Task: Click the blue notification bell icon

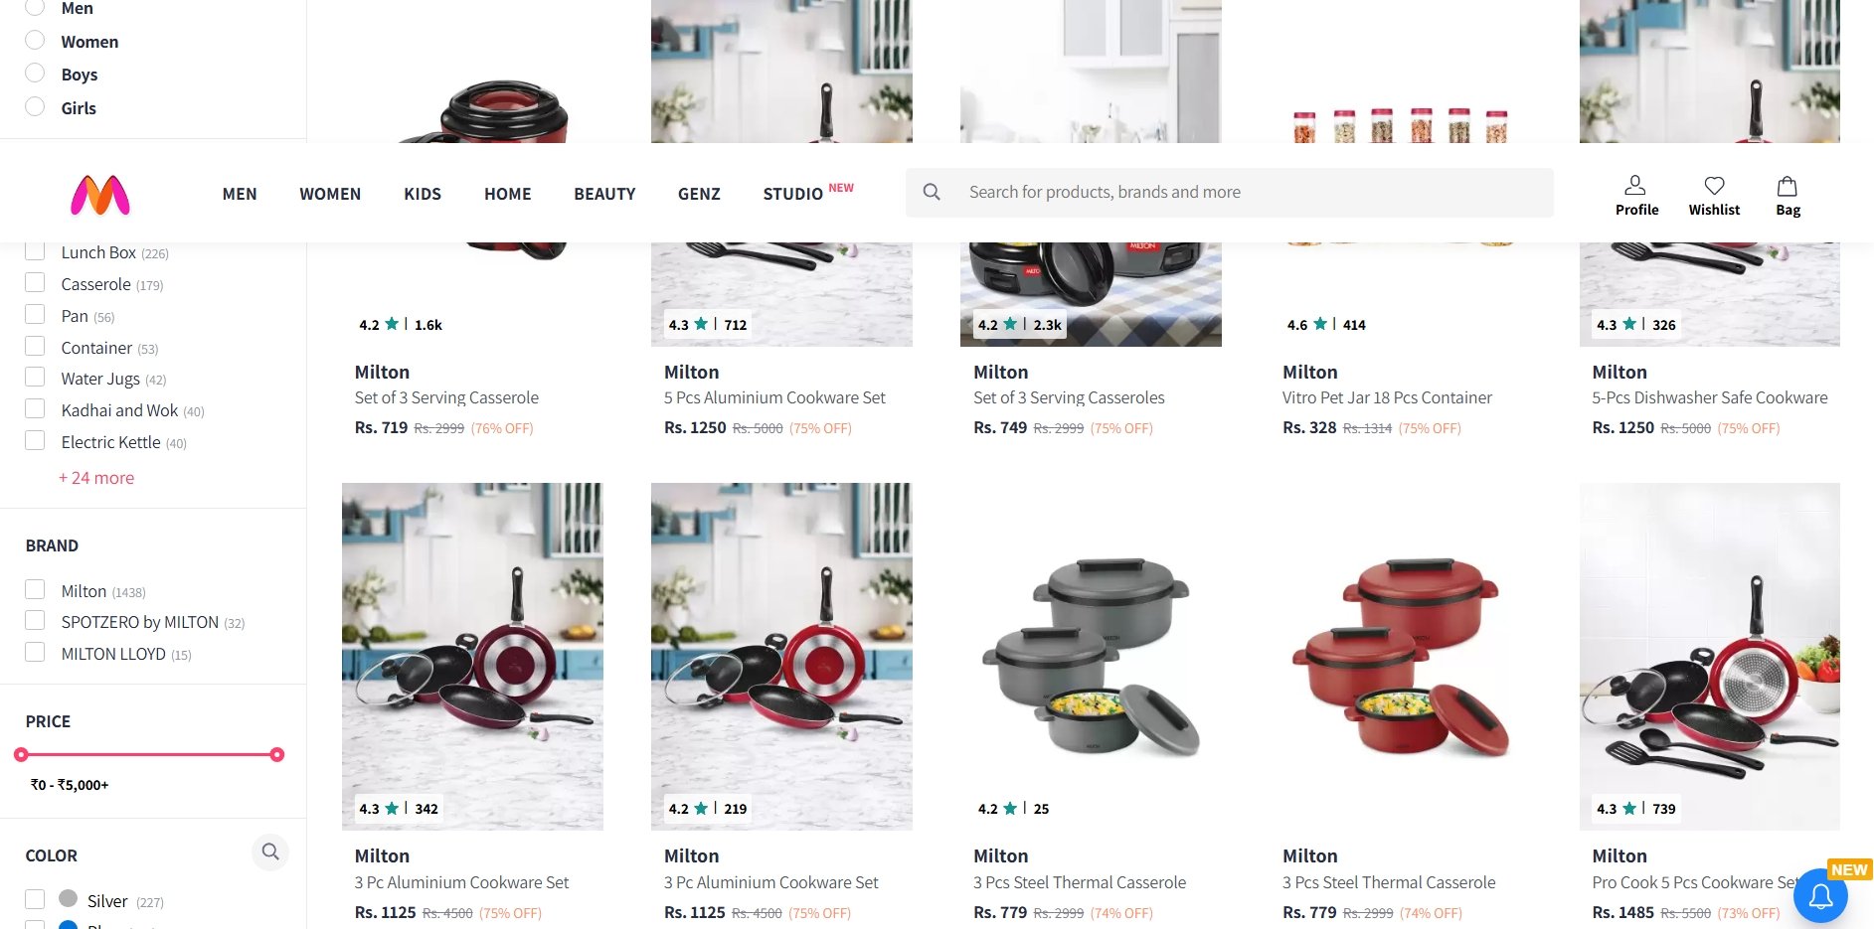Action: click(1820, 896)
